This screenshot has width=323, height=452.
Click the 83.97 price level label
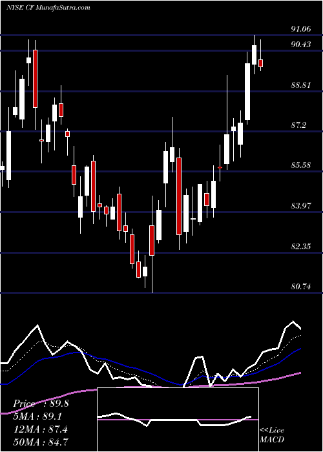301,206
